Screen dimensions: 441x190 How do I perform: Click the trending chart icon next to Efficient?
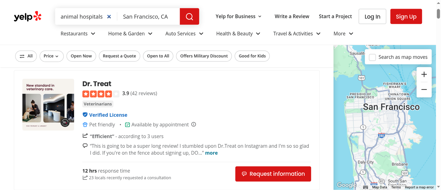coord(85,136)
